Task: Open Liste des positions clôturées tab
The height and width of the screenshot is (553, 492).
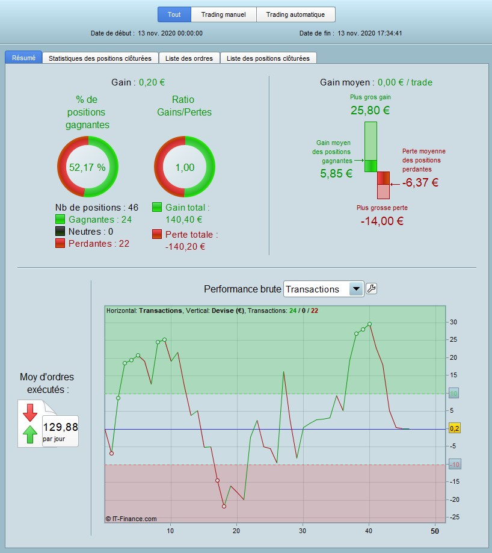Action: coord(268,58)
